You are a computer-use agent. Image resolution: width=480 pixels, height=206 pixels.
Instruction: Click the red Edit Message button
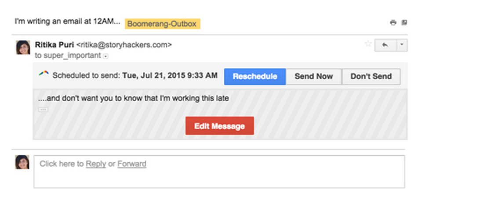(x=219, y=126)
